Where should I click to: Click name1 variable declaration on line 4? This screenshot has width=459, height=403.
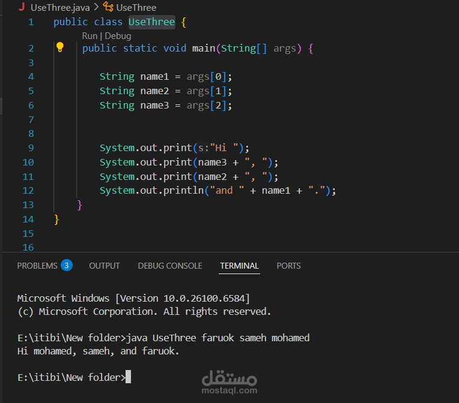click(154, 77)
